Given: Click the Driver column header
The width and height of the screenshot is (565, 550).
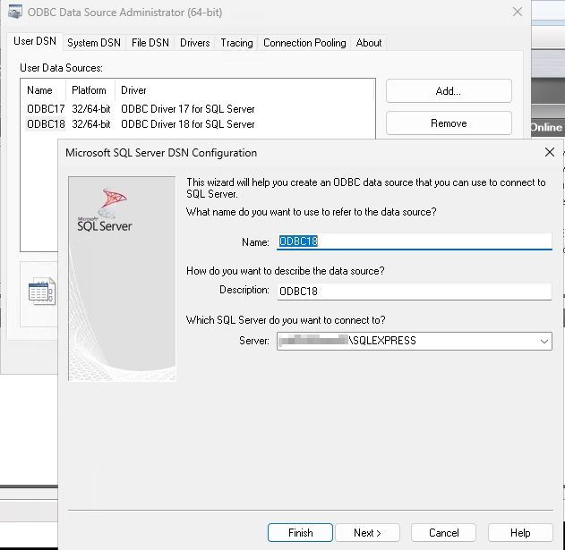Looking at the screenshot, I should pyautogui.click(x=133, y=90).
